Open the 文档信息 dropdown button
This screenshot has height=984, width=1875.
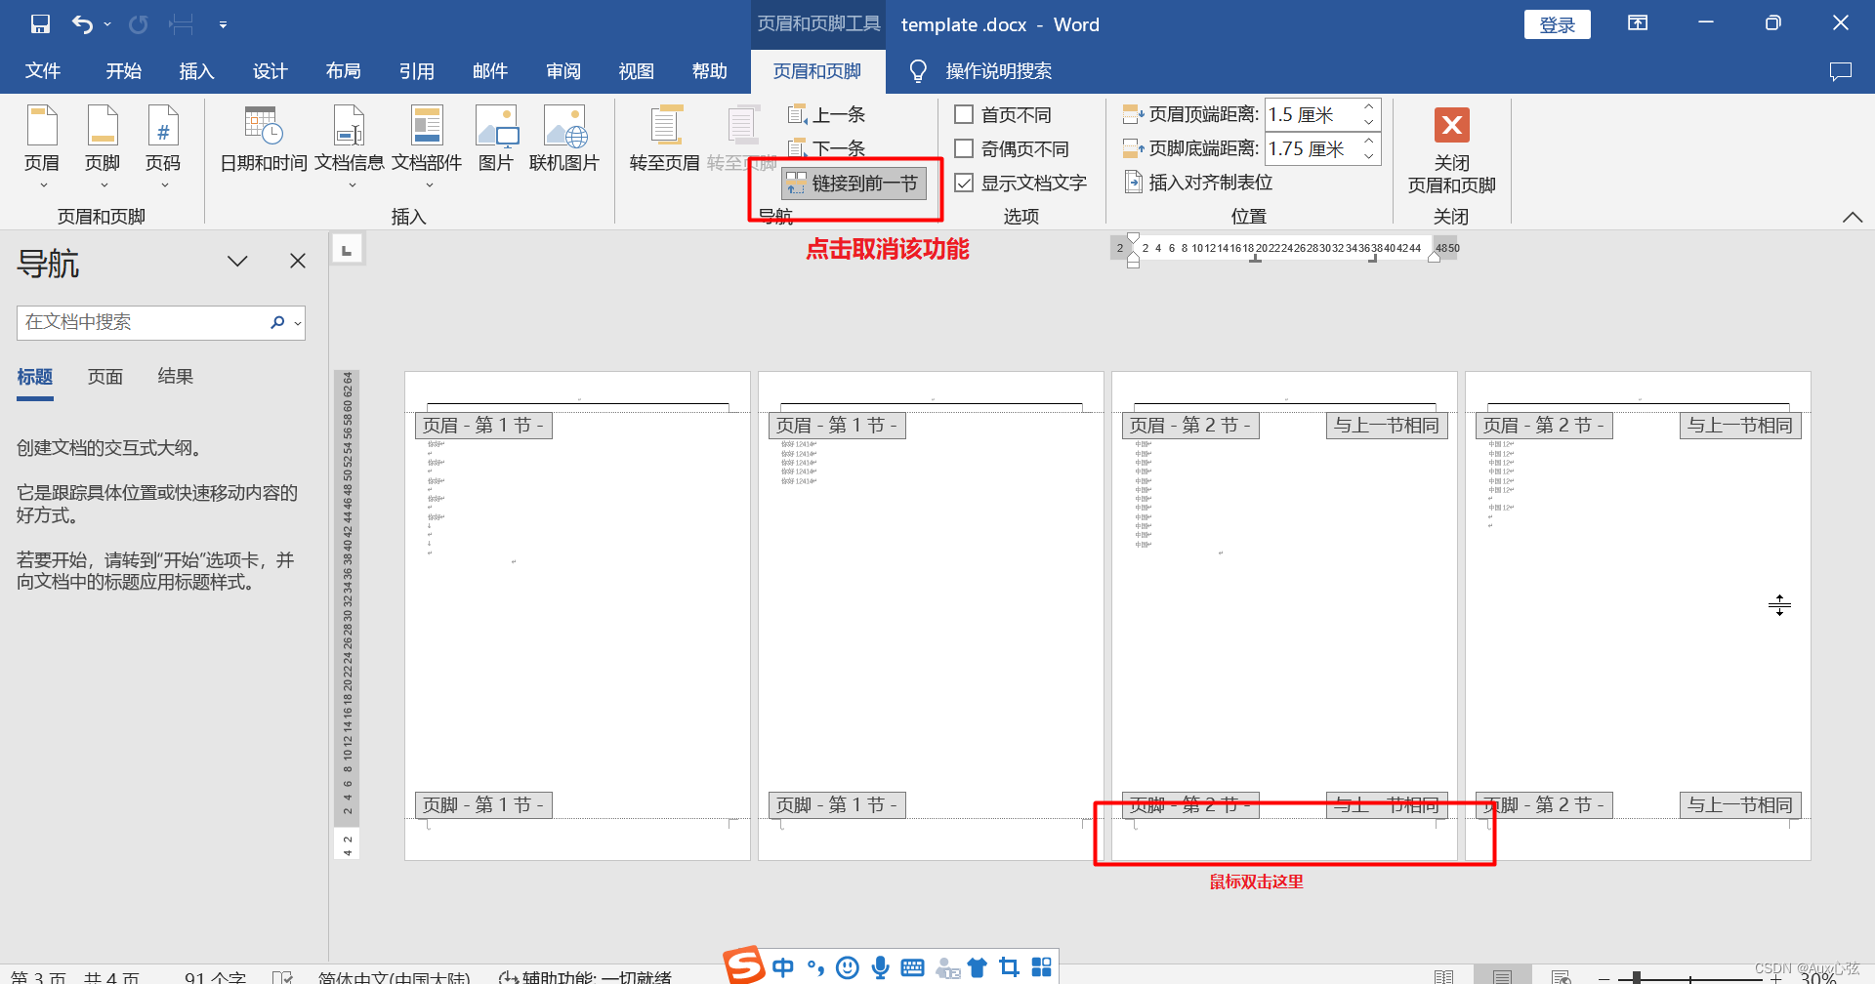click(350, 147)
